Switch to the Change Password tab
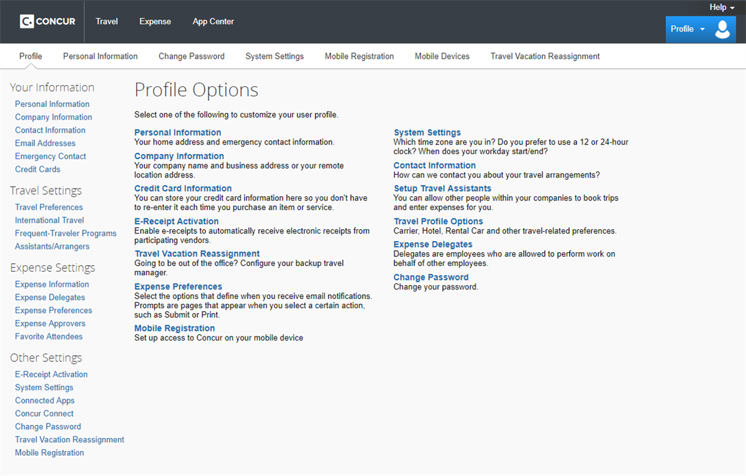The height and width of the screenshot is (476, 746). click(191, 57)
